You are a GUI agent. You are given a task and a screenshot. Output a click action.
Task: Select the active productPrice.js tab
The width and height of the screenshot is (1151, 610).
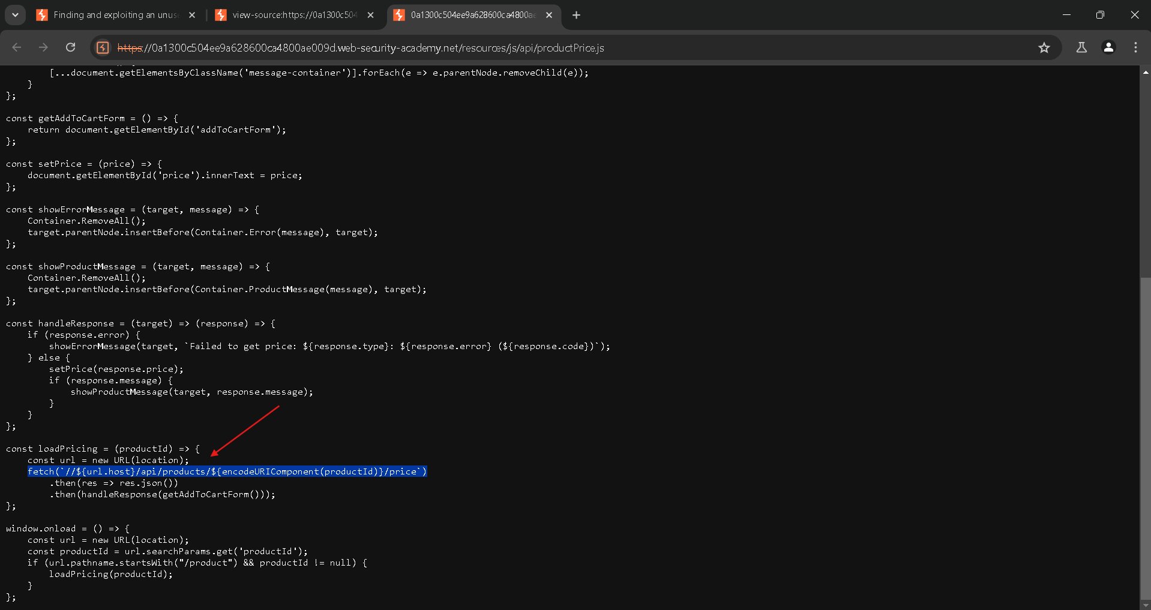click(471, 15)
